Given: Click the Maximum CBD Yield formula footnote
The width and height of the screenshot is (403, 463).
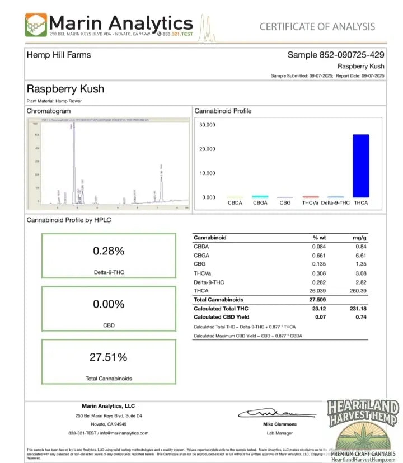Looking at the screenshot, I should pyautogui.click(x=248, y=336).
